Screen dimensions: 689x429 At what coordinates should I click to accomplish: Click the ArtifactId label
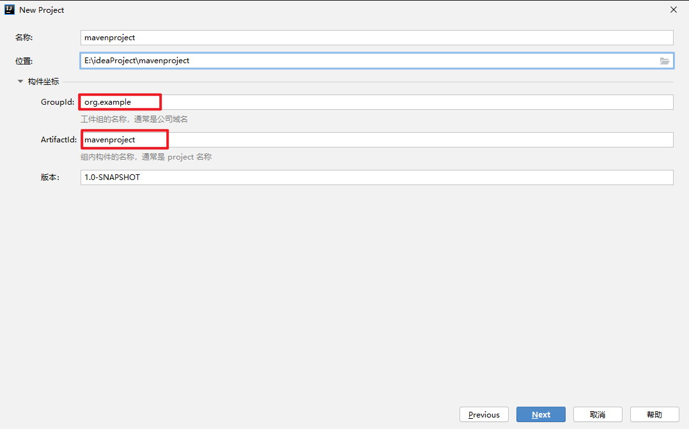point(59,140)
